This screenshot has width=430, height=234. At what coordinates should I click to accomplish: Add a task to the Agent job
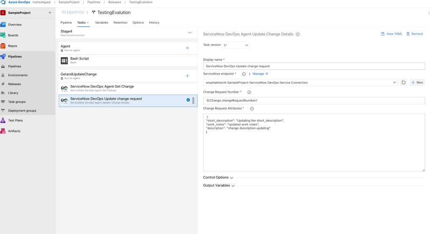coord(187,48)
